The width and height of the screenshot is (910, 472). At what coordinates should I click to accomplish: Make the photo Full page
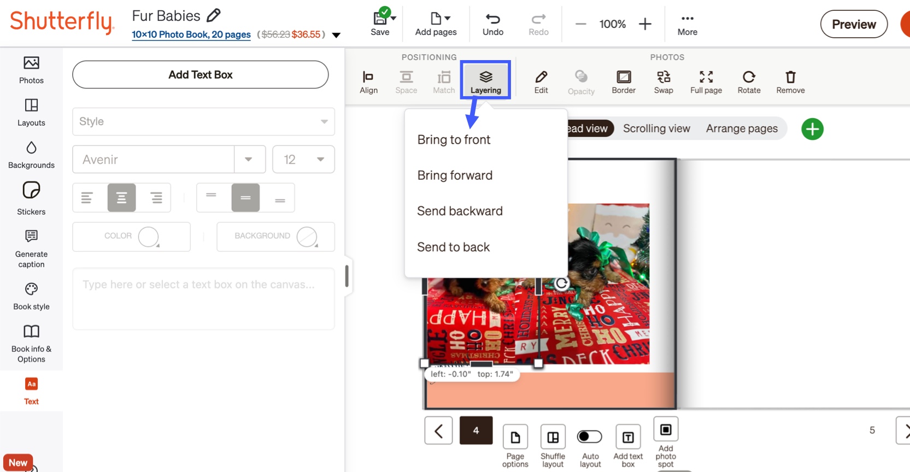[706, 82]
